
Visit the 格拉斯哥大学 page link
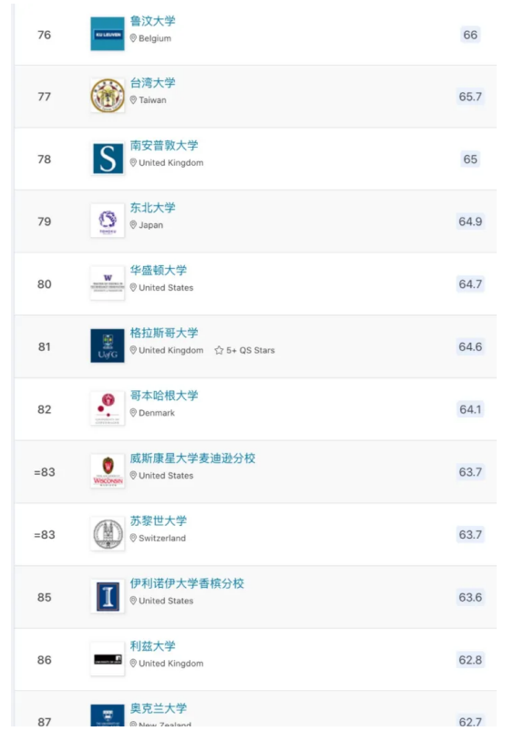164,333
